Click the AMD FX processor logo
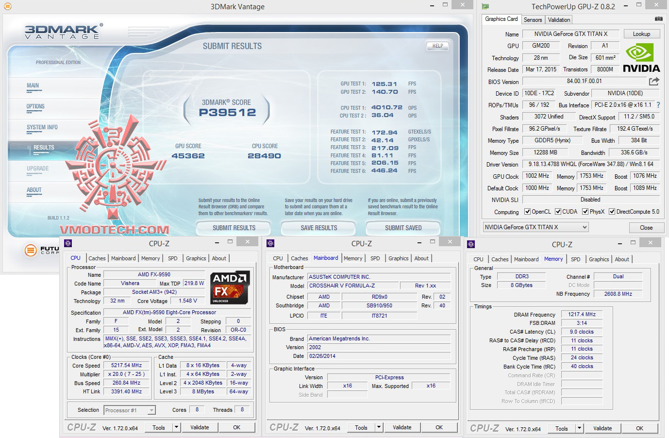Viewport: 669px width, 438px height. pos(231,287)
